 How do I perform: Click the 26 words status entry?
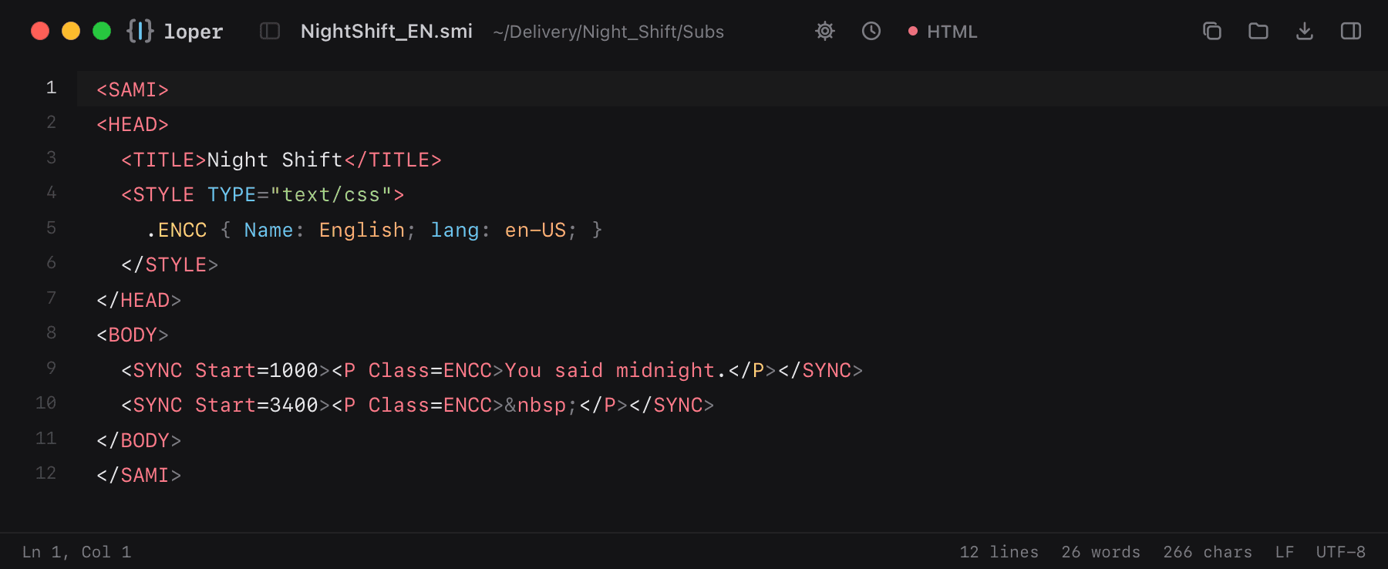coord(1101,552)
